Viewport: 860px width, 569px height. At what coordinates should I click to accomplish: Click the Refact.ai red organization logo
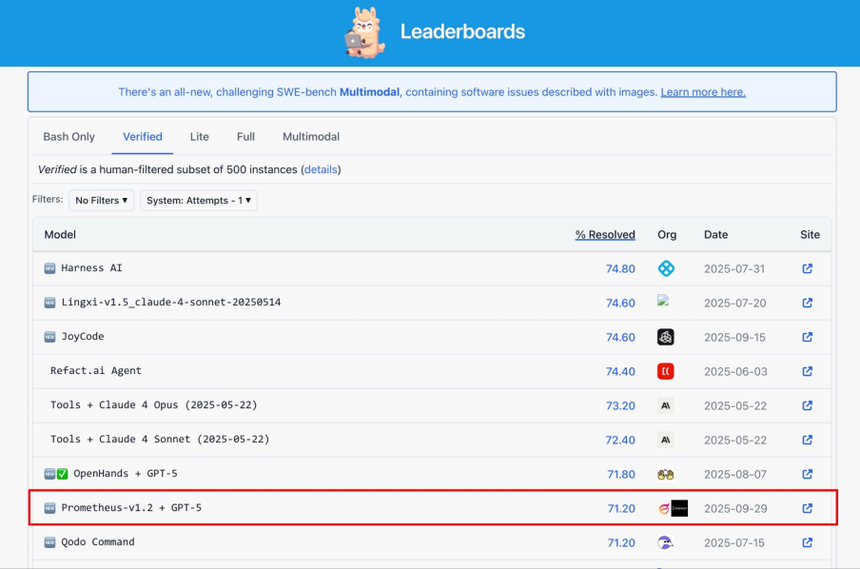pyautogui.click(x=666, y=371)
